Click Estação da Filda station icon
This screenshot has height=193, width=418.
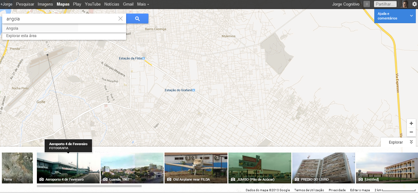point(143,58)
